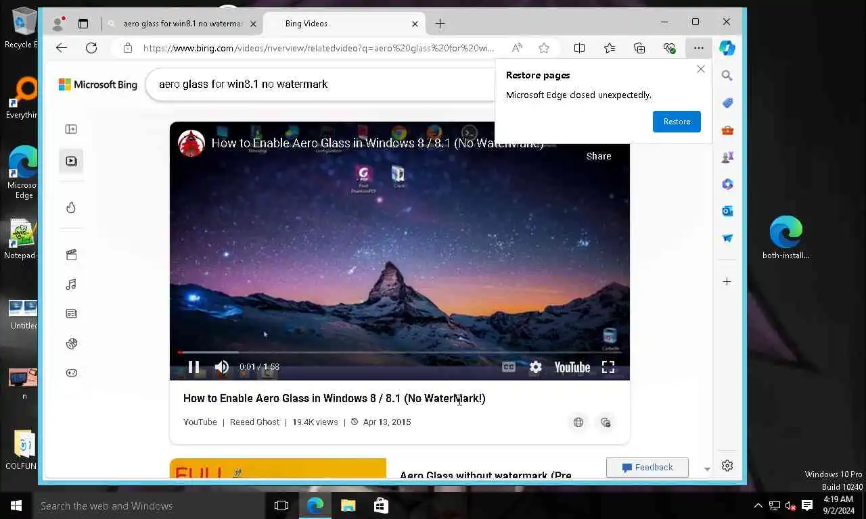Dismiss the Restore pages popup

tap(701, 69)
